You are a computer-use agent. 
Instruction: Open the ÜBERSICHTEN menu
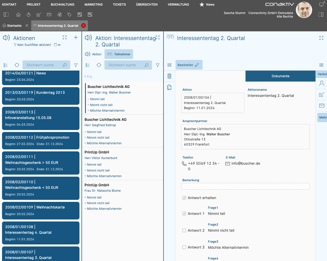point(147,5)
